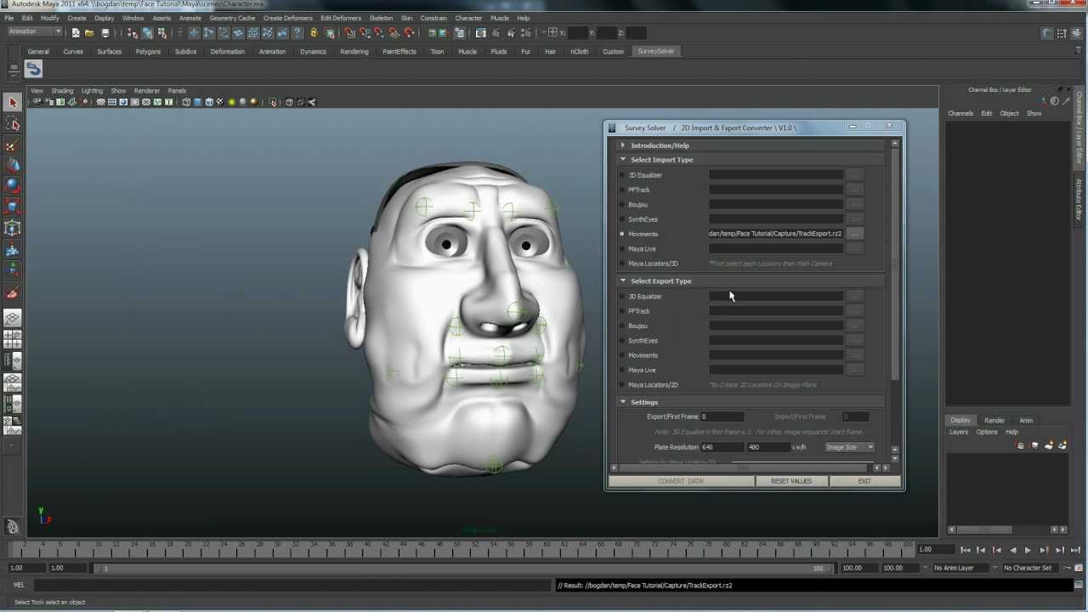Select the 3D Equalizer export radio button
Screen dimensions: 1088x612
coord(622,297)
